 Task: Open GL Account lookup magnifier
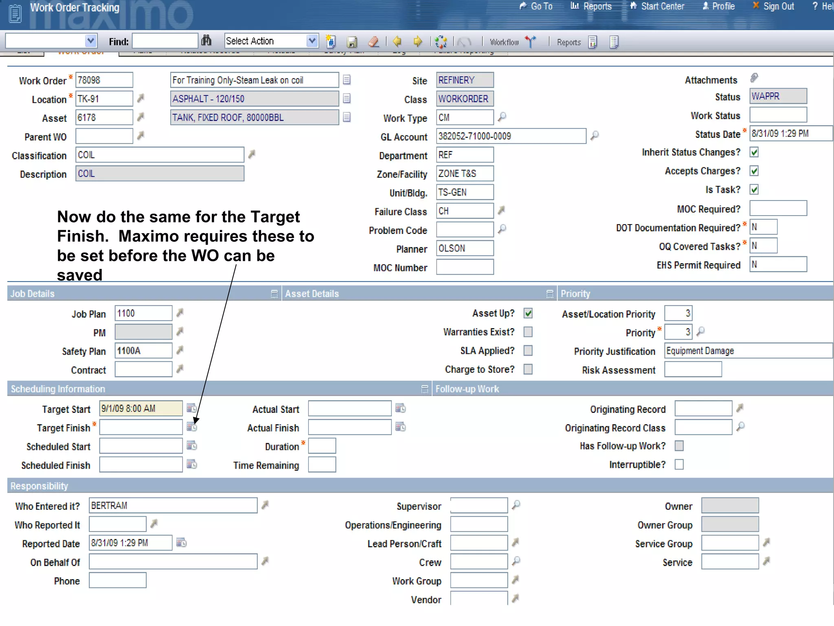coord(595,135)
